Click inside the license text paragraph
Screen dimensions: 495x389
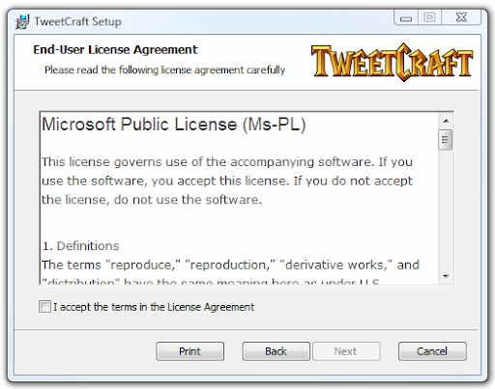(227, 181)
